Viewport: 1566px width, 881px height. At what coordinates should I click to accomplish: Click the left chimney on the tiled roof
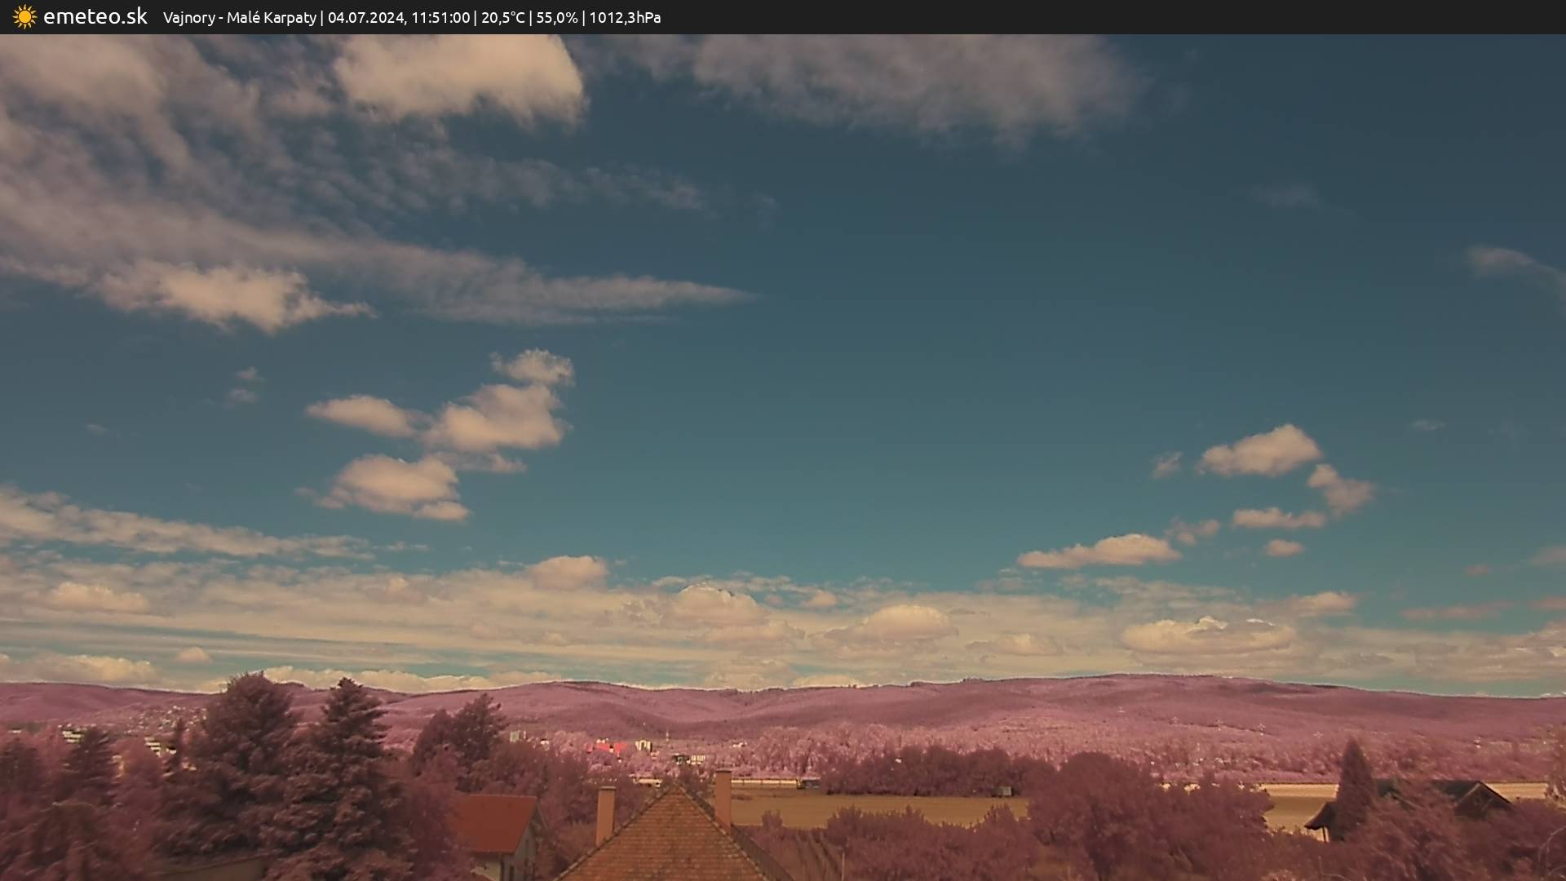tap(605, 814)
